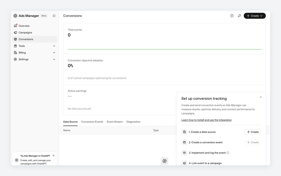Viewport: 281px width, 176px height.
Task: Switch to the Conversion Events tab
Action: (x=92, y=122)
